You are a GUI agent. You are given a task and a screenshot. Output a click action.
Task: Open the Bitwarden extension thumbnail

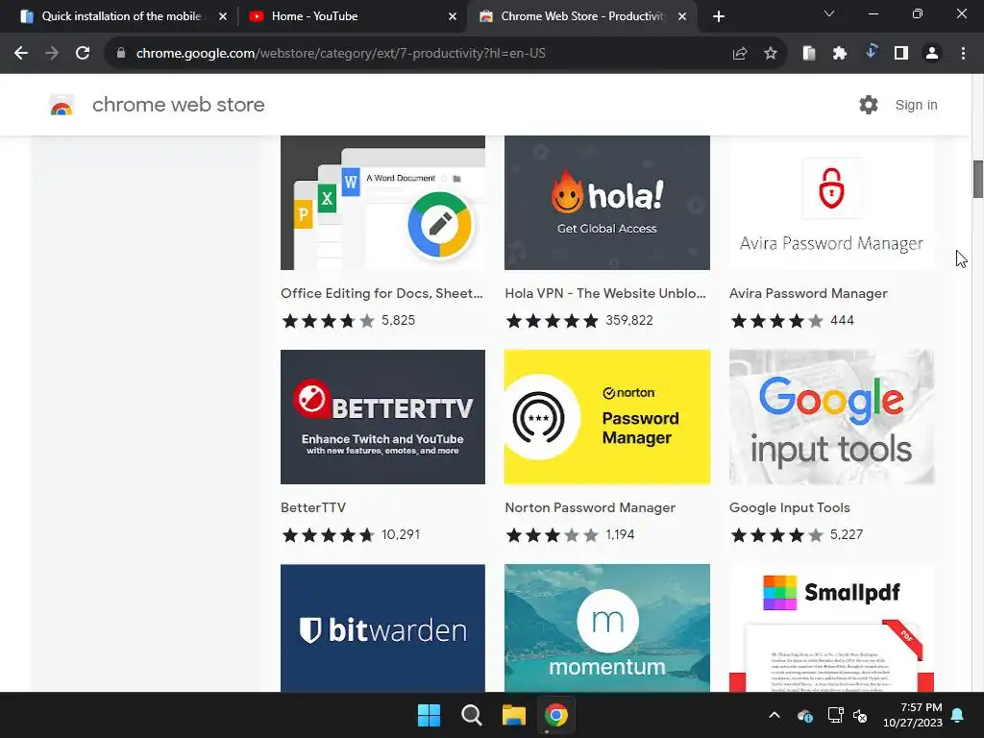(382, 628)
